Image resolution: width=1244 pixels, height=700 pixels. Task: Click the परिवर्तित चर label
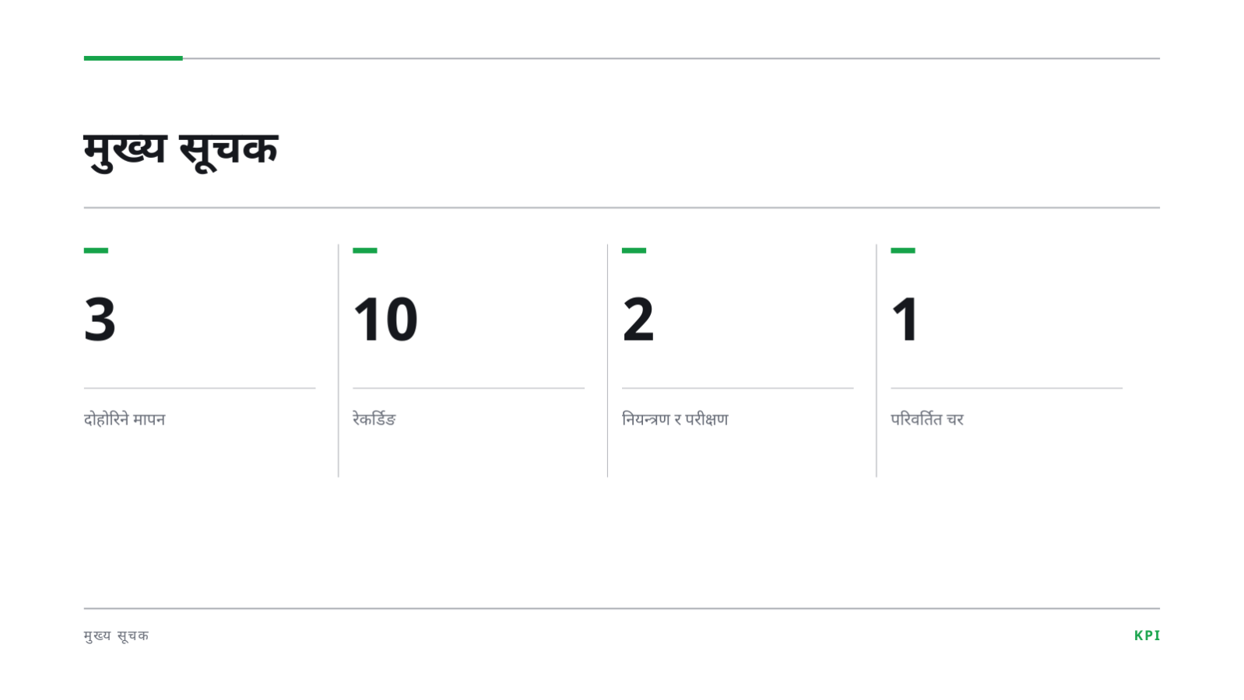click(x=927, y=419)
